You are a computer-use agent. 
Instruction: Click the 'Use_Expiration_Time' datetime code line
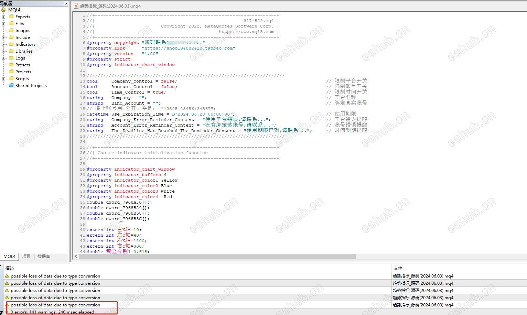(161, 114)
